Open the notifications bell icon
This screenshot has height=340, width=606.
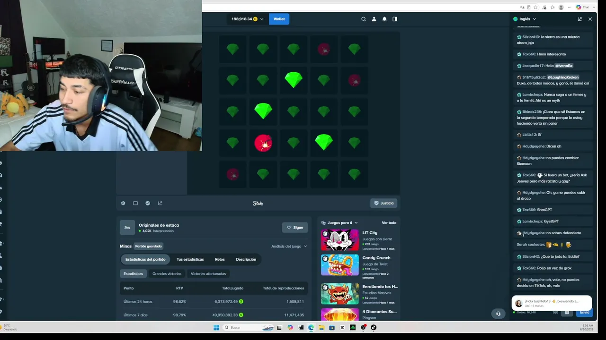[384, 19]
